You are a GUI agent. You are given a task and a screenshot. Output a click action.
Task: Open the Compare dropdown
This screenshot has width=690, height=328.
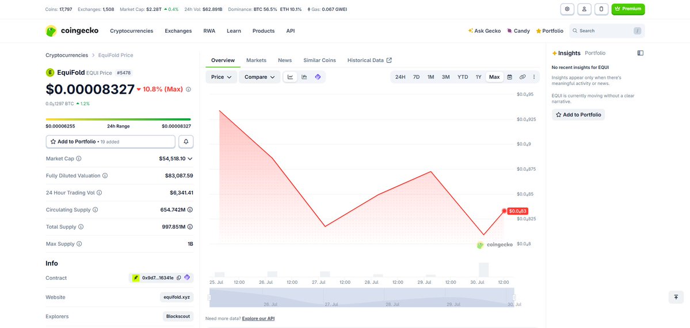[260, 77]
